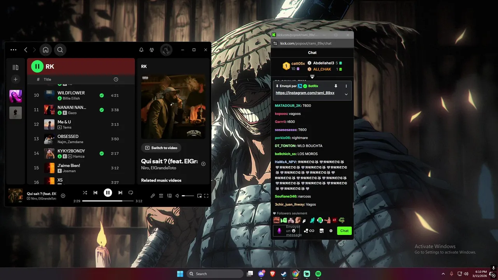The height and width of the screenshot is (280, 498).
Task: Open site information icon in Kick address bar
Action: pyautogui.click(x=275, y=43)
